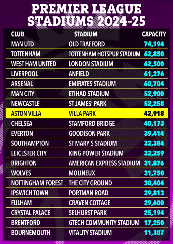Click the STADIUM column header

pos(86,34)
